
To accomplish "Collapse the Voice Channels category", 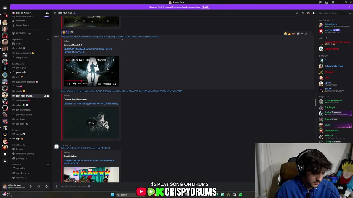I will click(x=18, y=145).
